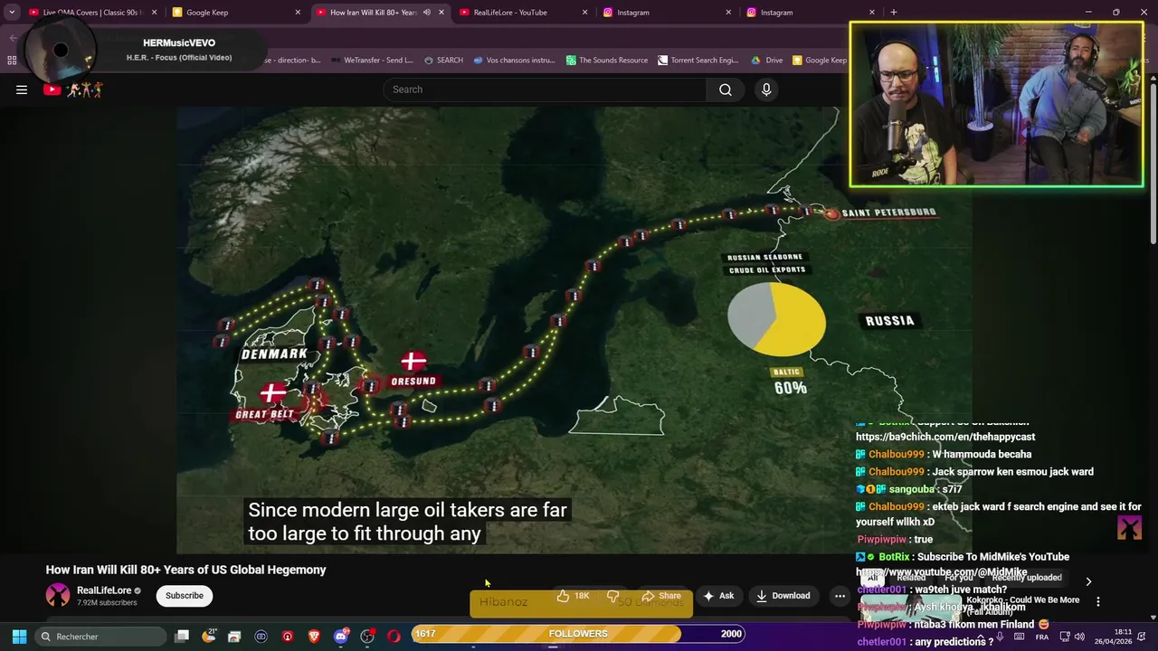The image size is (1158, 651).
Task: Open Google Keep bookmark
Action: tap(820, 61)
